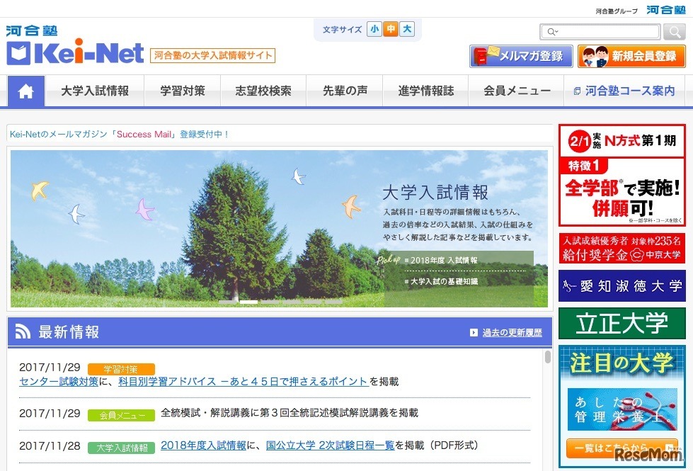693x471 pixels.
Task: Set font size to 小
Action: click(374, 30)
